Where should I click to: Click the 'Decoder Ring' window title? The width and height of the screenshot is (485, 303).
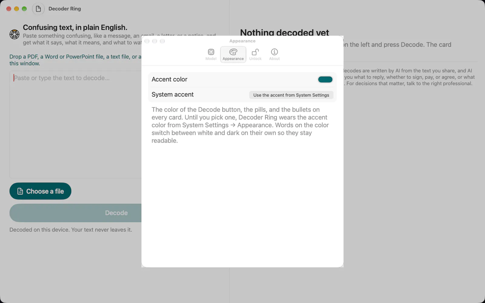65,9
